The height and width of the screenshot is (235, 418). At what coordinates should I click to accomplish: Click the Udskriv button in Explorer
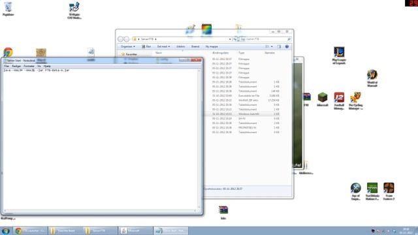pyautogui.click(x=180, y=46)
